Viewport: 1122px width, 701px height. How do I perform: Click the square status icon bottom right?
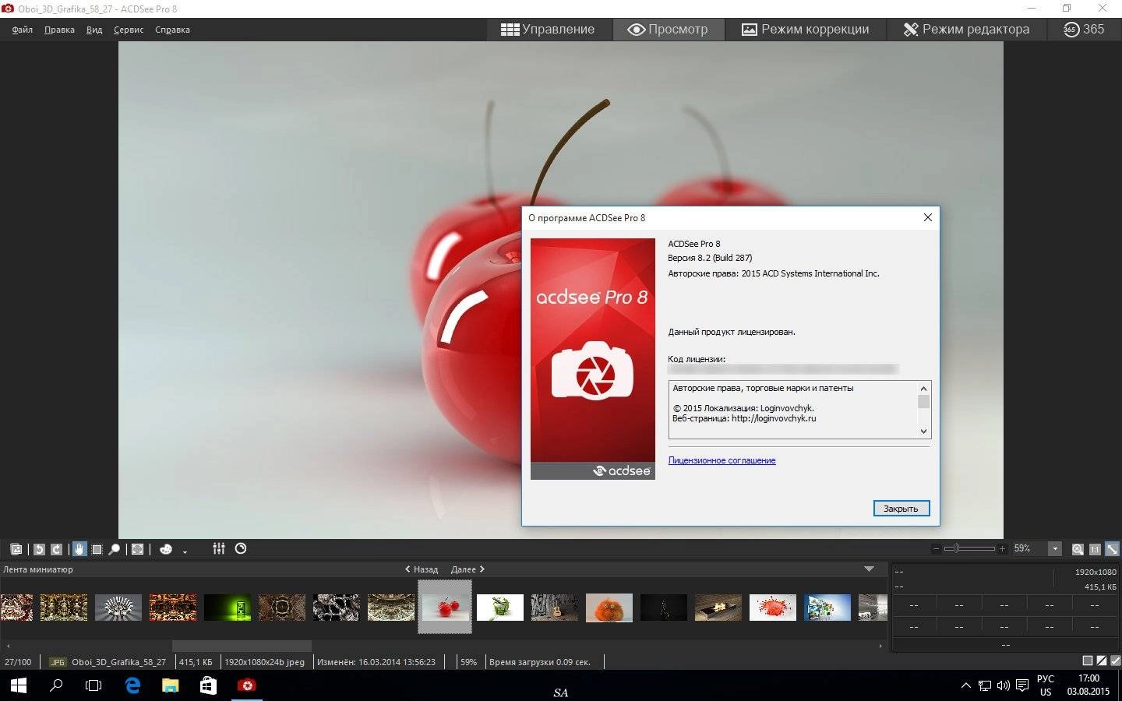pyautogui.click(x=1088, y=660)
